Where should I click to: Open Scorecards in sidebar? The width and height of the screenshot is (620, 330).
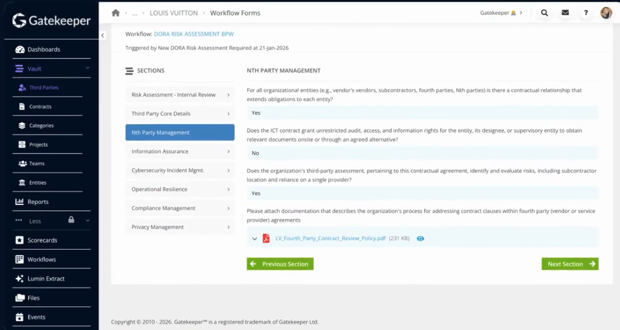[x=42, y=240]
